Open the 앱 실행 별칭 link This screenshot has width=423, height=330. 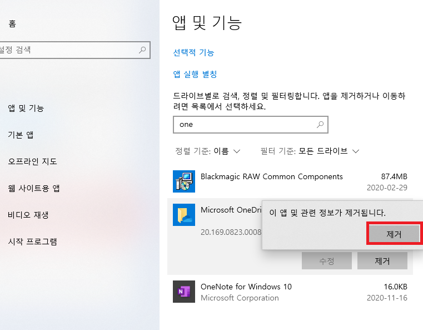[x=195, y=74]
